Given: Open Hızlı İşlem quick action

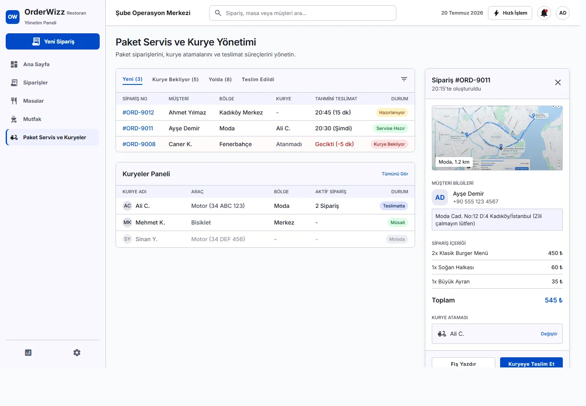Looking at the screenshot, I should [510, 13].
